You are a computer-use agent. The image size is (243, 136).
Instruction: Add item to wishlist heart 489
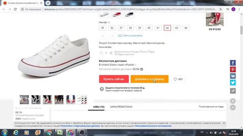[178, 79]
